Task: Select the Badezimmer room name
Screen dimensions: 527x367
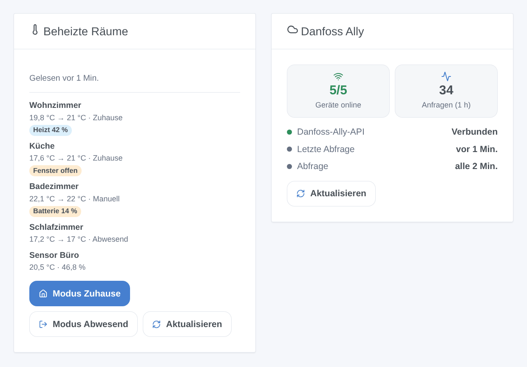Action: (54, 186)
